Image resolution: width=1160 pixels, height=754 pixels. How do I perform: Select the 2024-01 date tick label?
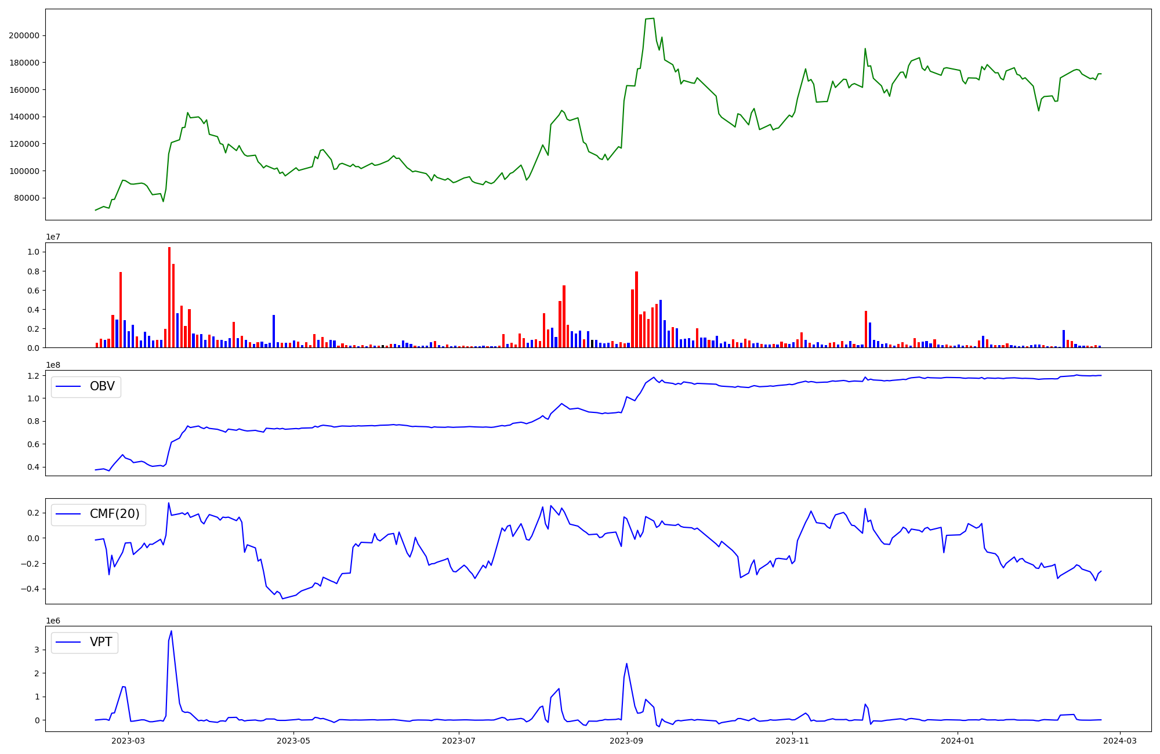click(958, 741)
